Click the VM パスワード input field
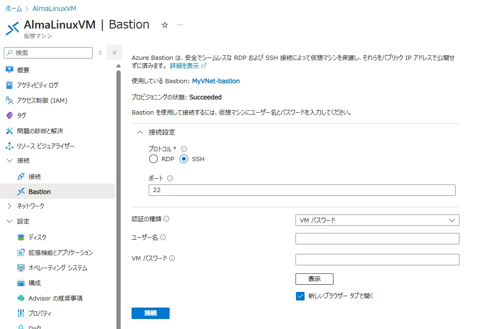Viewport: 477px width, 329px height. [377, 260]
